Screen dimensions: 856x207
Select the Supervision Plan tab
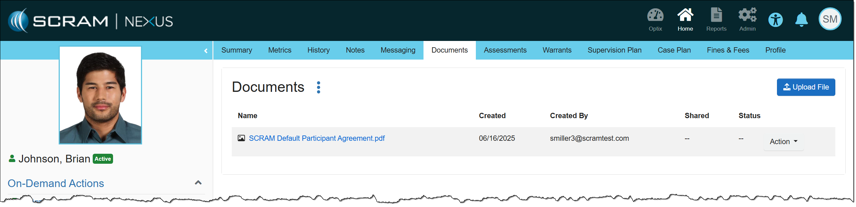click(614, 50)
